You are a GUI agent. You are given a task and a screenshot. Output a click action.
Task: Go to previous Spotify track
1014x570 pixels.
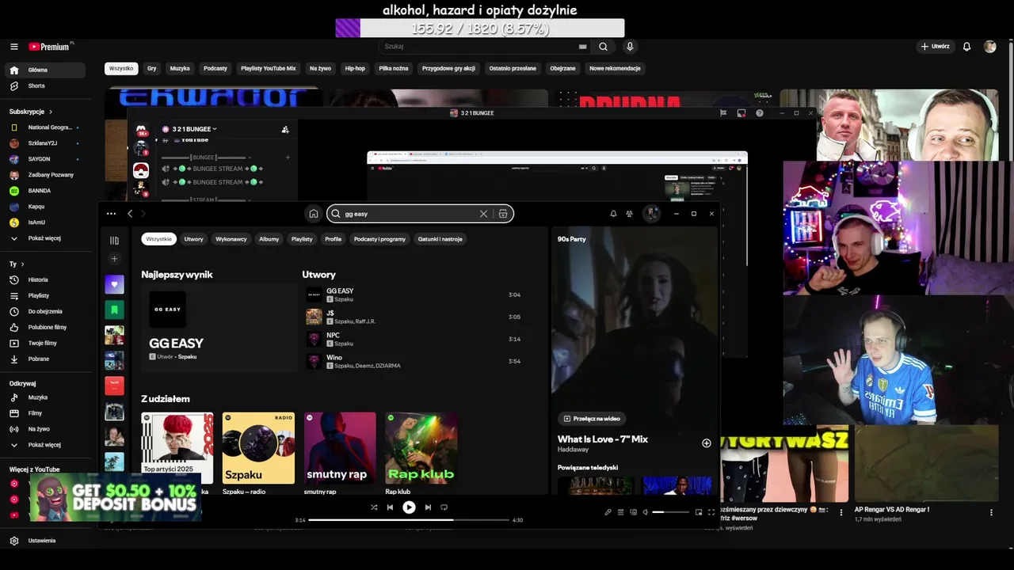coord(390,507)
